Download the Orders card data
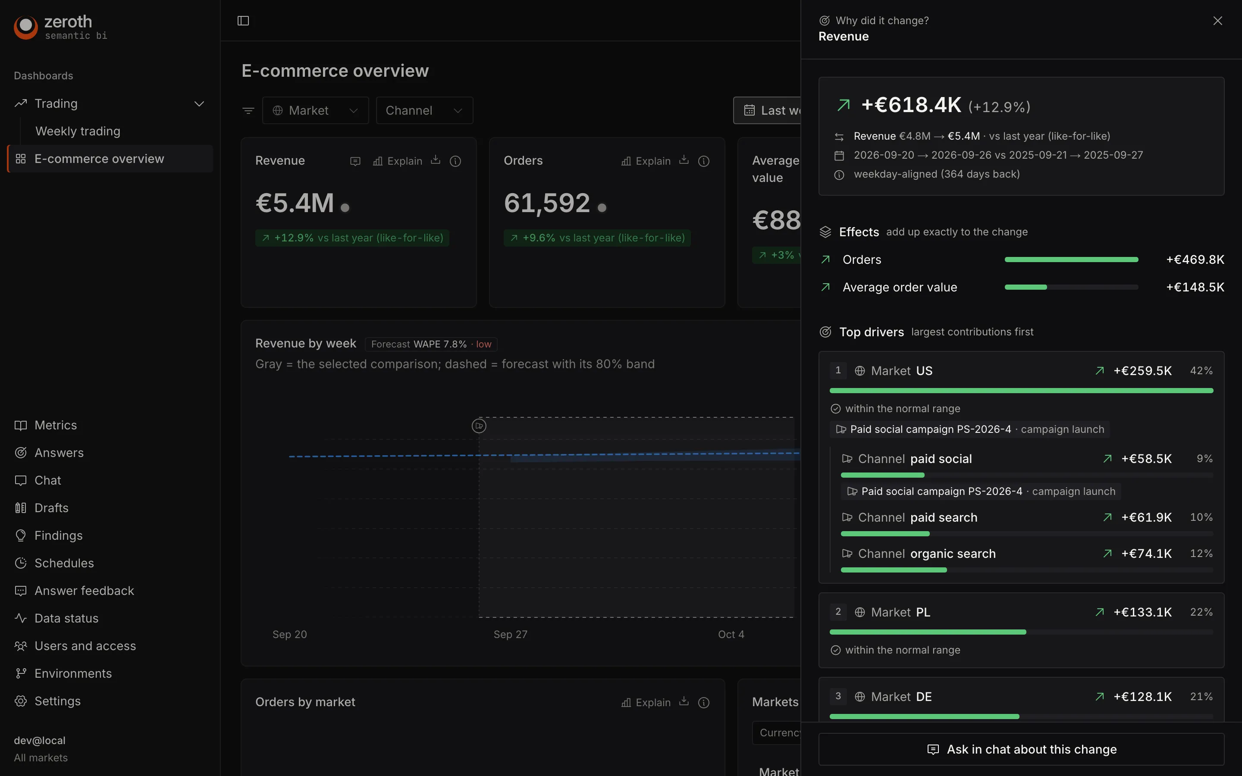 684,160
